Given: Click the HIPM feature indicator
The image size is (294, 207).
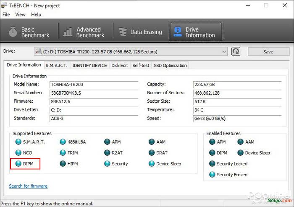Looking at the screenshot, I should point(63,164).
